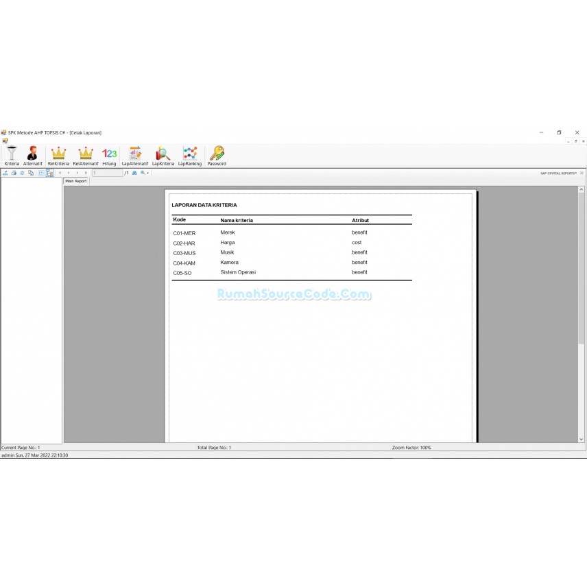Click the cost attribute value

pyautogui.click(x=357, y=243)
